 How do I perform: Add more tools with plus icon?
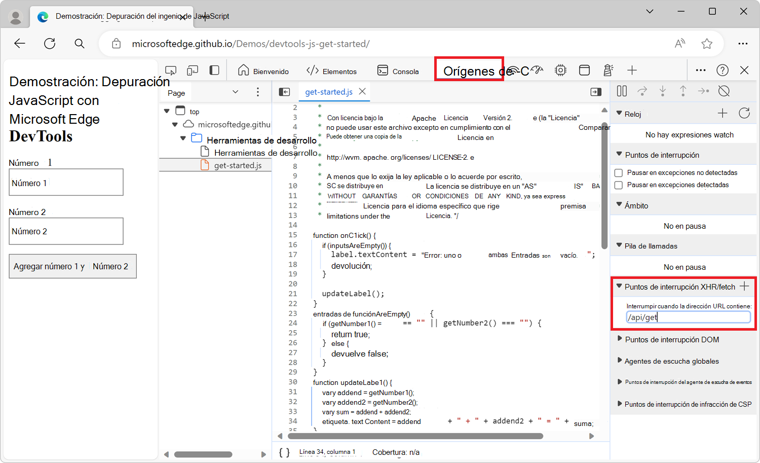point(632,70)
